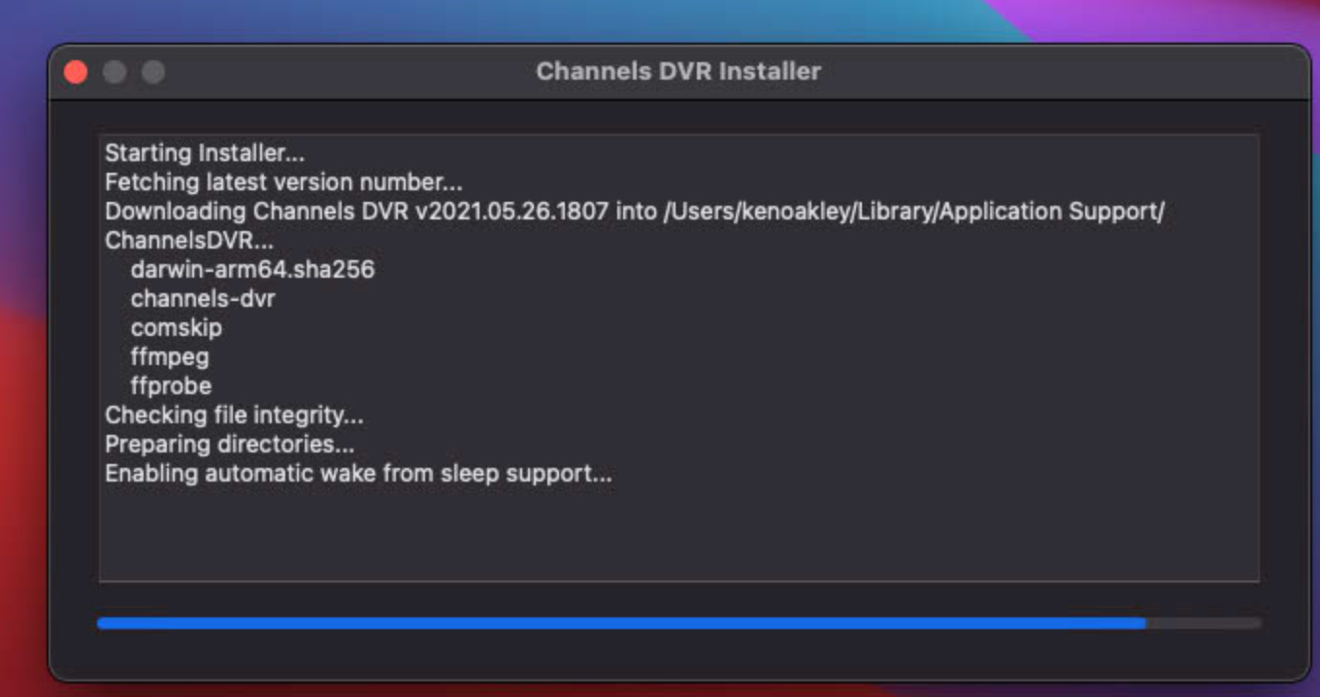The image size is (1320, 697).
Task: Select "Fetching latest version number..." line
Action: tap(283, 183)
